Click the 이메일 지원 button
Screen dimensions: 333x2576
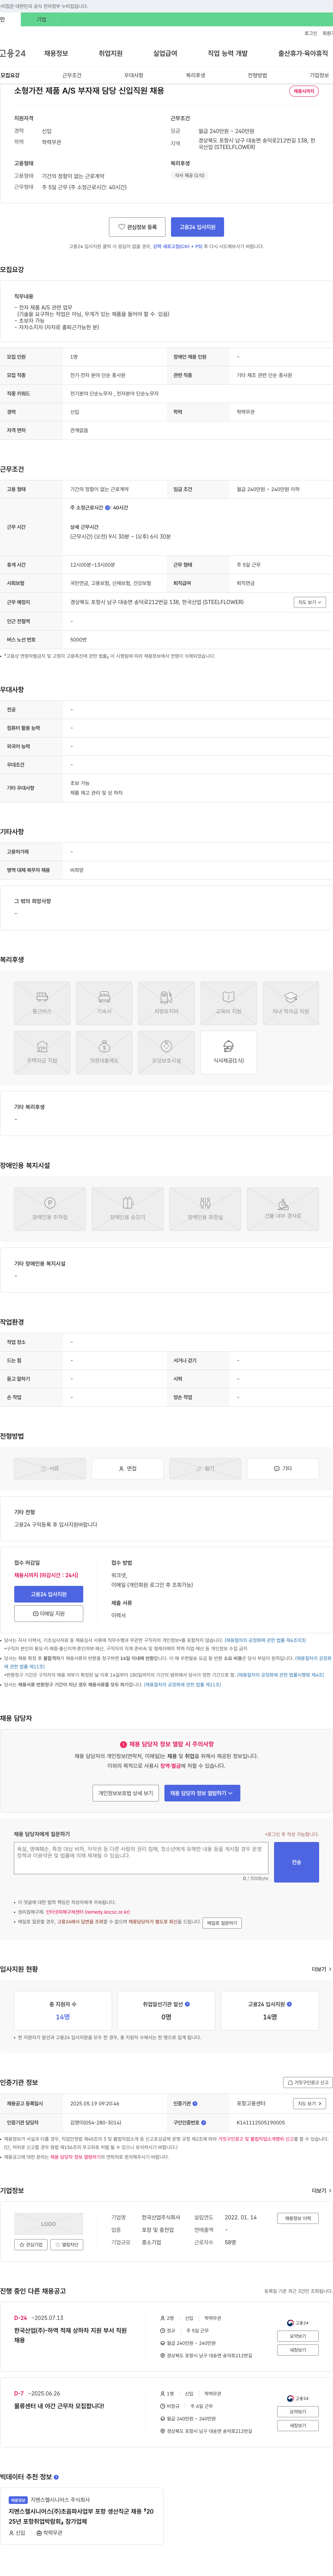49,1613
